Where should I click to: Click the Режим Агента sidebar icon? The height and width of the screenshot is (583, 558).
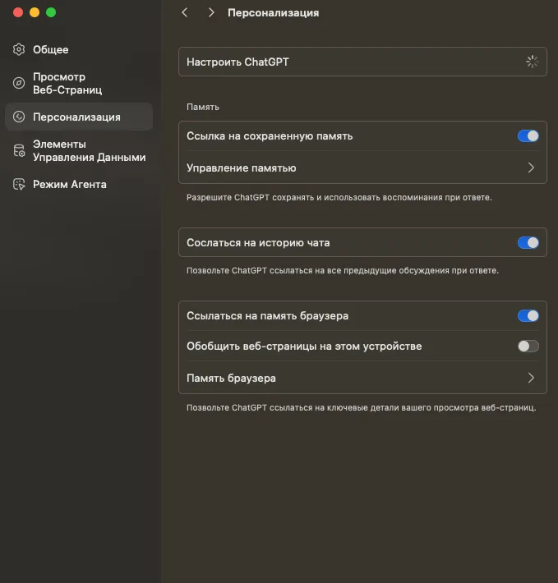(x=19, y=185)
